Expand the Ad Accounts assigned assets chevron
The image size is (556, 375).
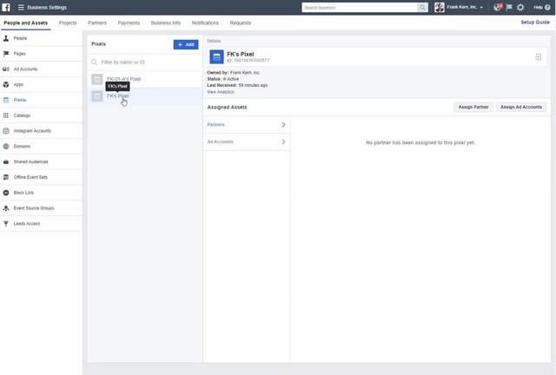coord(283,141)
